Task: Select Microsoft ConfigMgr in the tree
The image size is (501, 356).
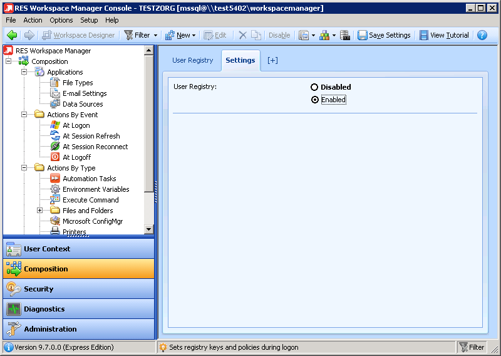Action: coord(93,221)
